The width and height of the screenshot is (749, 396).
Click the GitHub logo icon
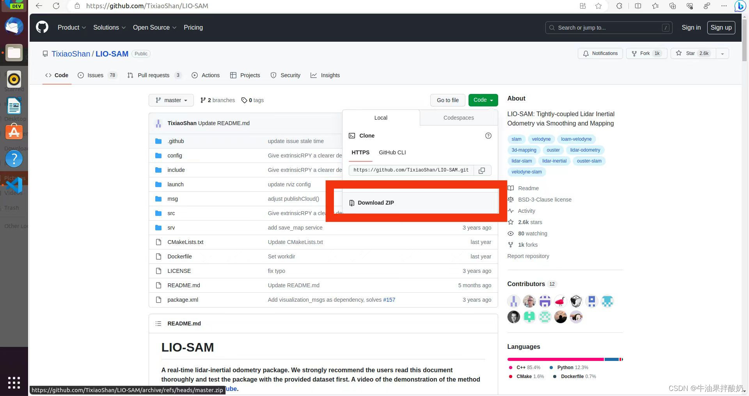42,27
